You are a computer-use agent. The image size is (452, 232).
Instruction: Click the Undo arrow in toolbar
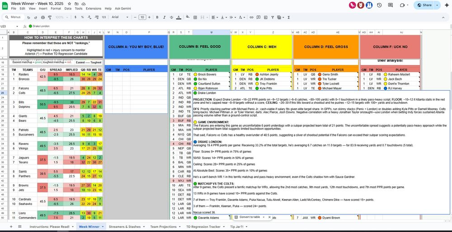click(x=28, y=17)
